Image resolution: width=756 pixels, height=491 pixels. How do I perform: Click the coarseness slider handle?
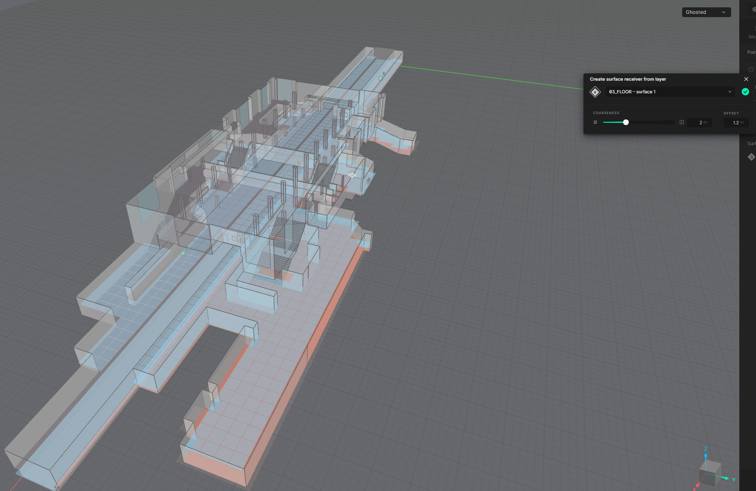click(x=626, y=122)
